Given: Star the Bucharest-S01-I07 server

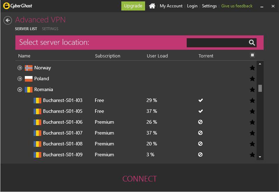Looking at the screenshot, I should click(252, 133).
